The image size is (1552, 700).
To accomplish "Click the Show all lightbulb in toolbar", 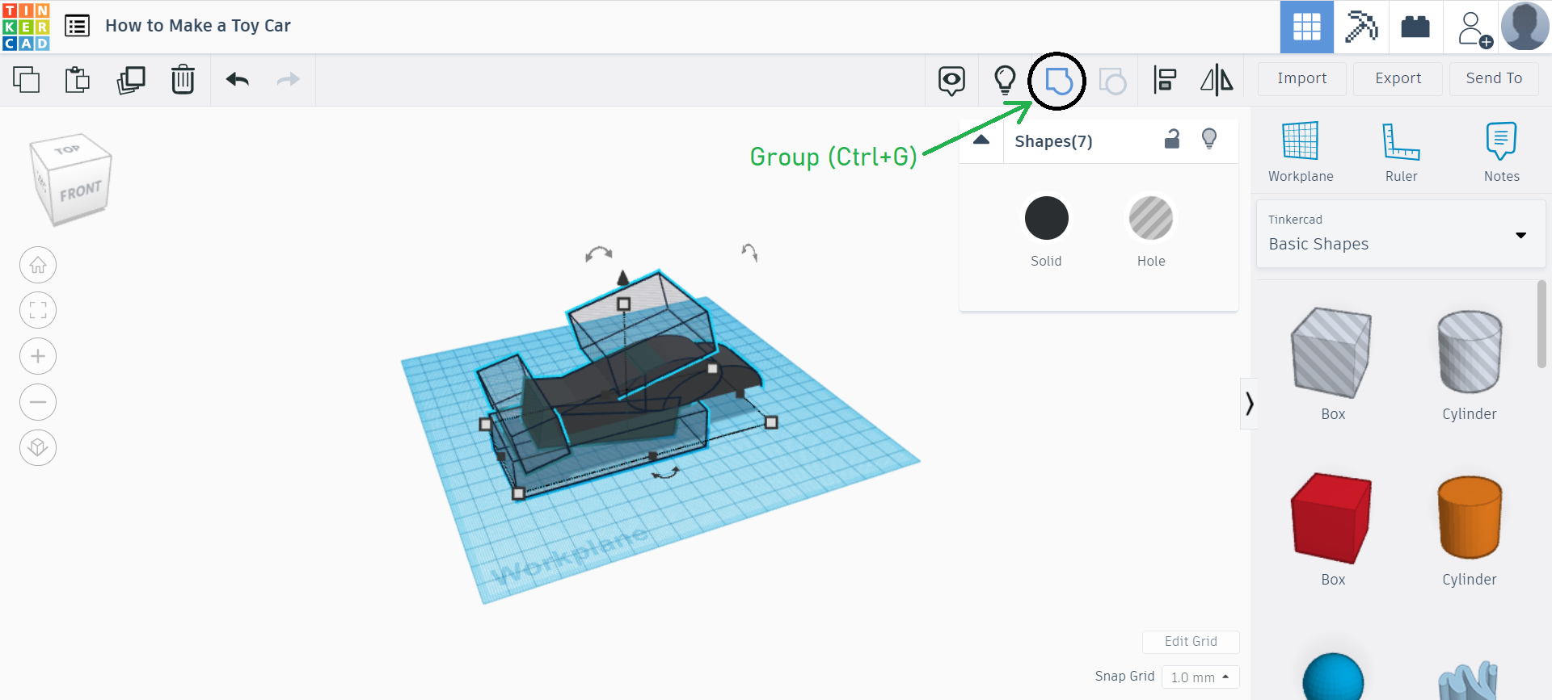I will pyautogui.click(x=1005, y=80).
